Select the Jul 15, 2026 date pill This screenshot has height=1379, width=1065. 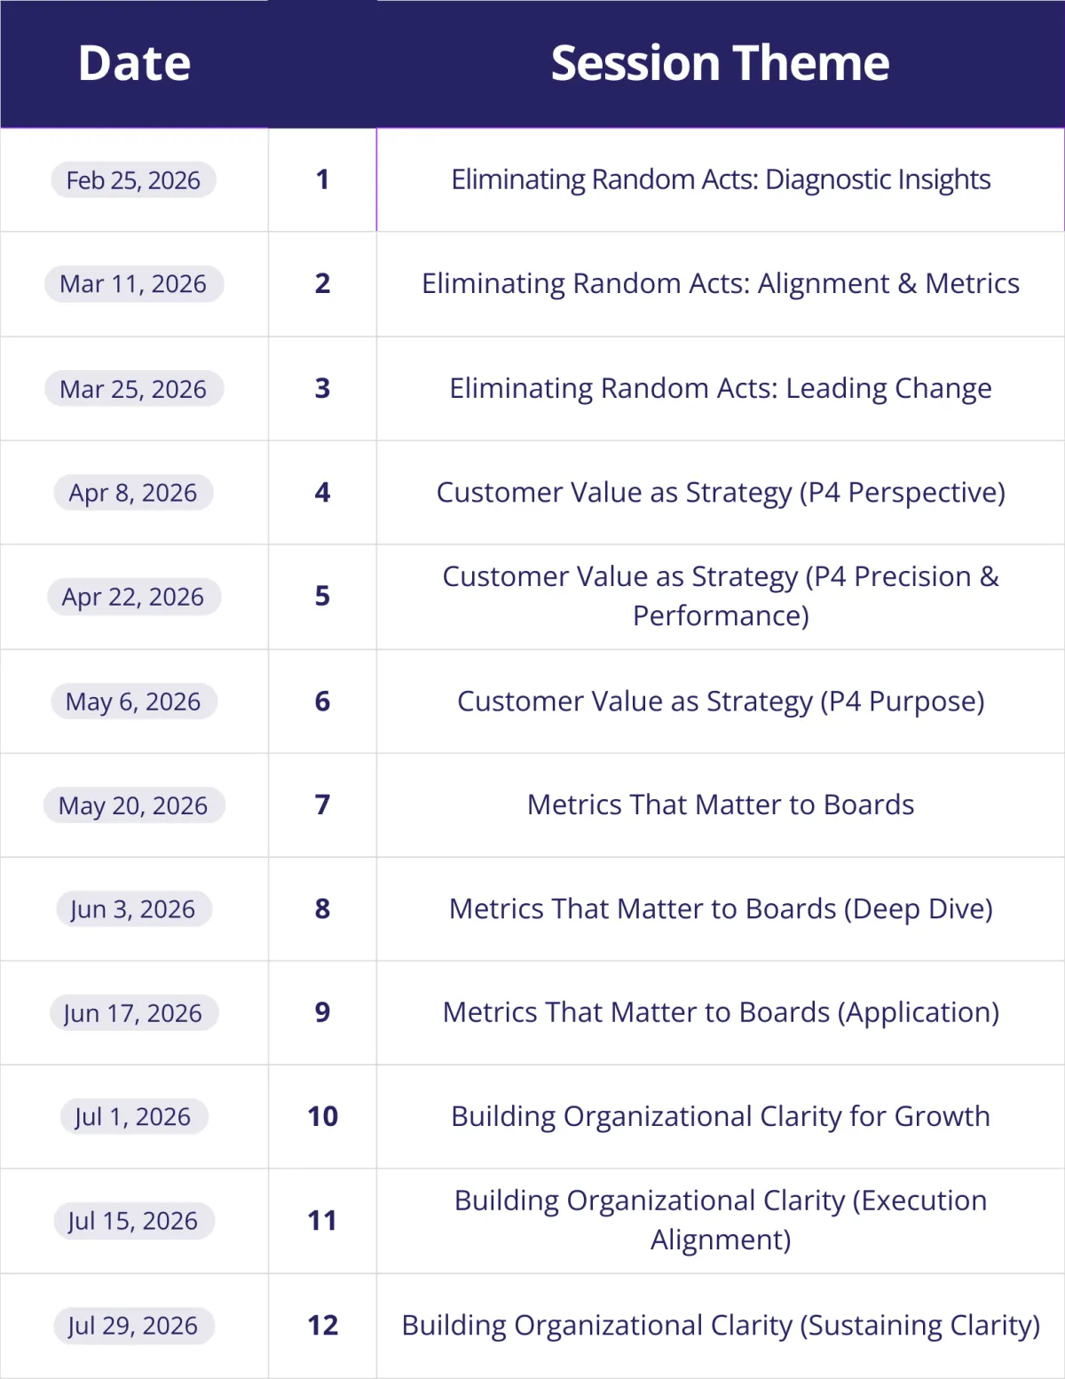point(133,1221)
